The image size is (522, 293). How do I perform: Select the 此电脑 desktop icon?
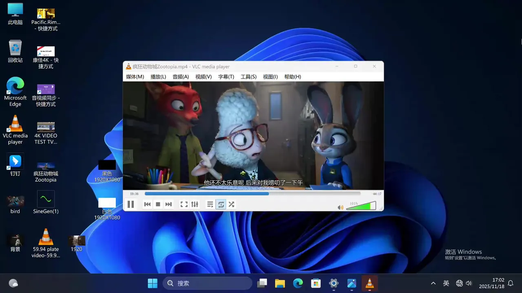[15, 14]
